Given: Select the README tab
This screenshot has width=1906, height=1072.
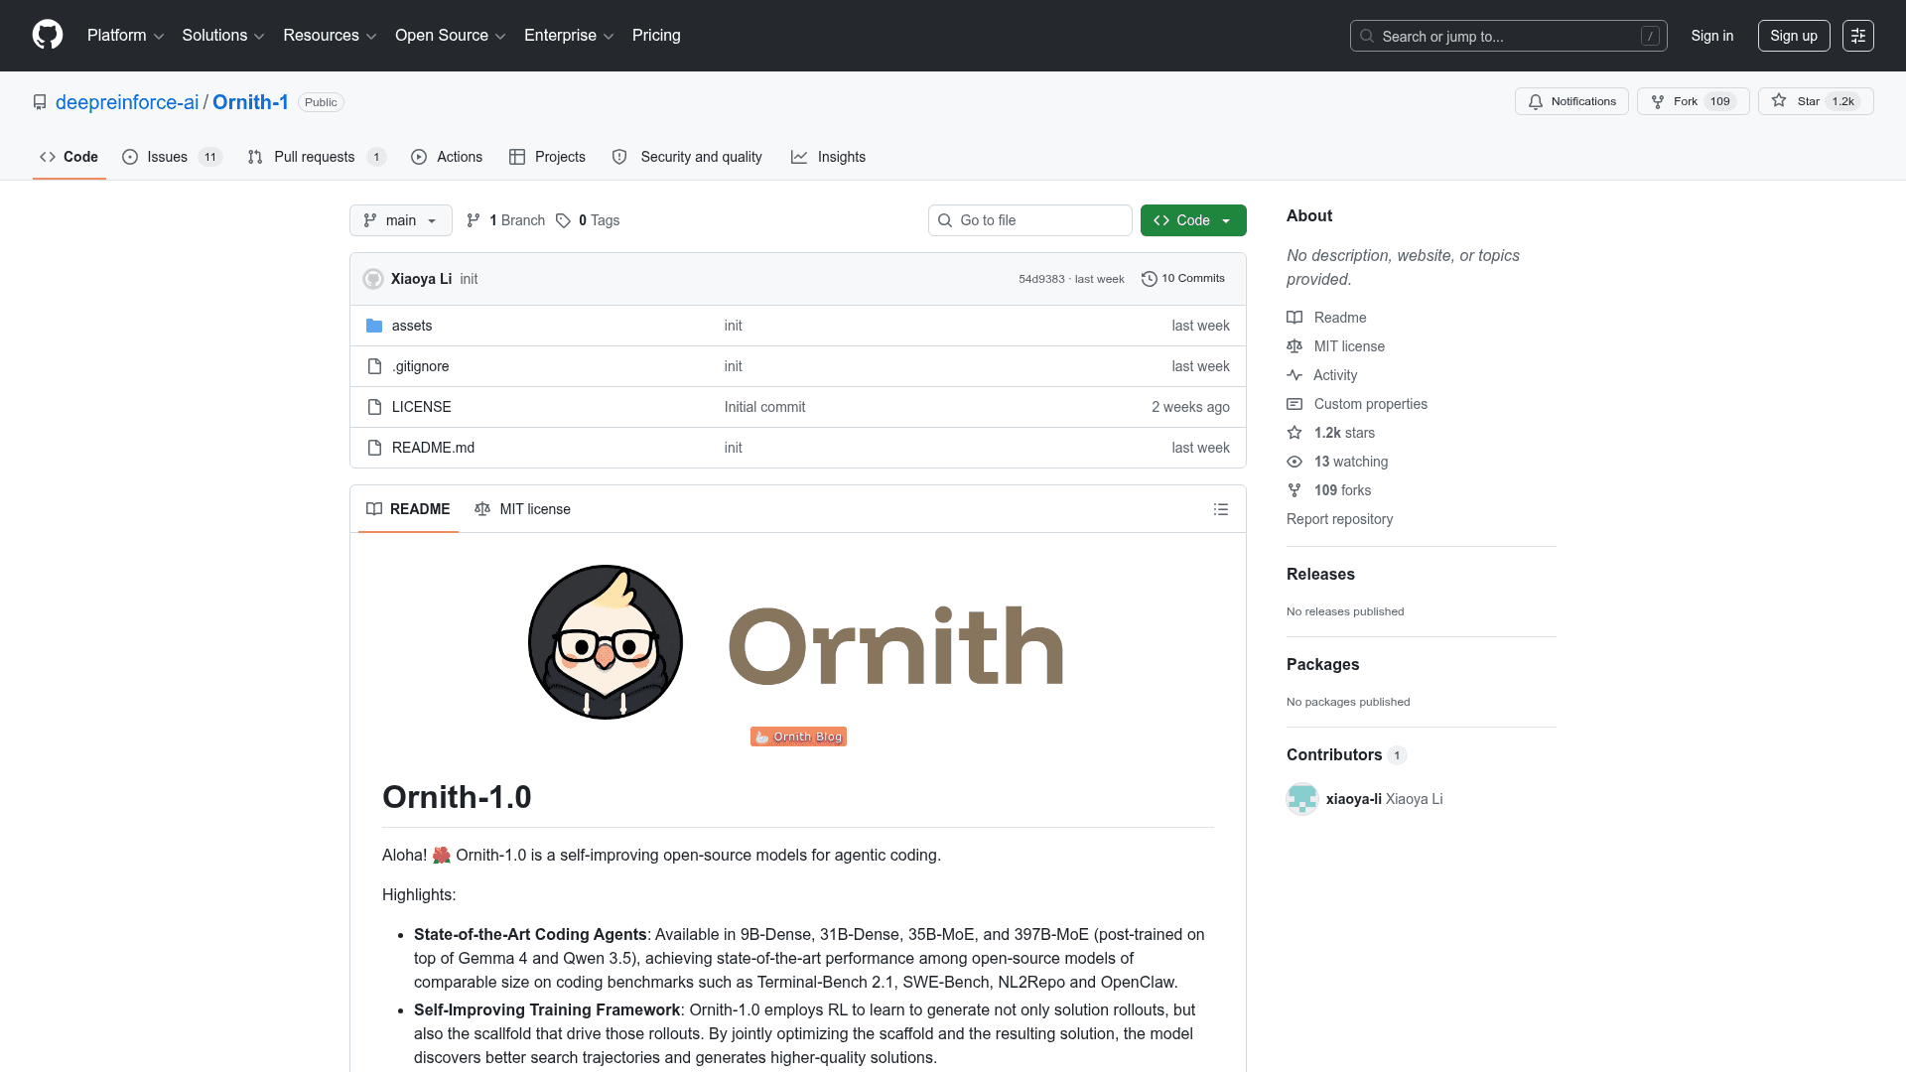Looking at the screenshot, I should pyautogui.click(x=408, y=509).
